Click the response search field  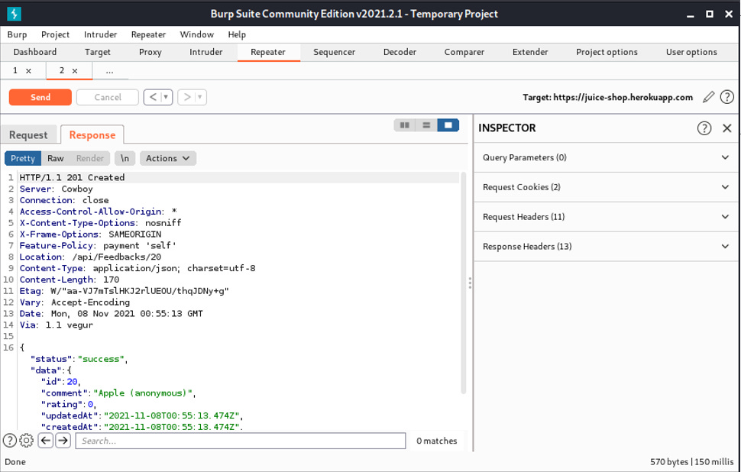[x=241, y=441]
